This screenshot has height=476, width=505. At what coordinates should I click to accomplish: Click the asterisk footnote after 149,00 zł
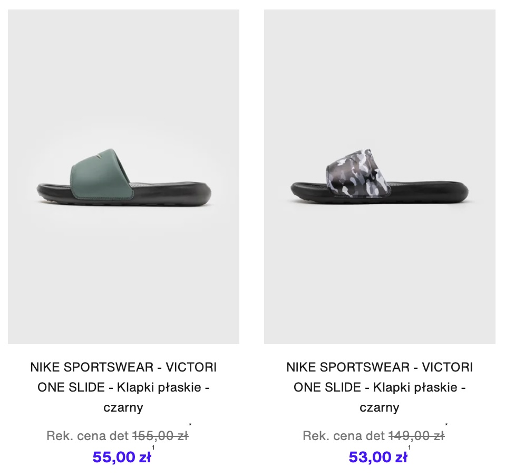click(x=446, y=425)
